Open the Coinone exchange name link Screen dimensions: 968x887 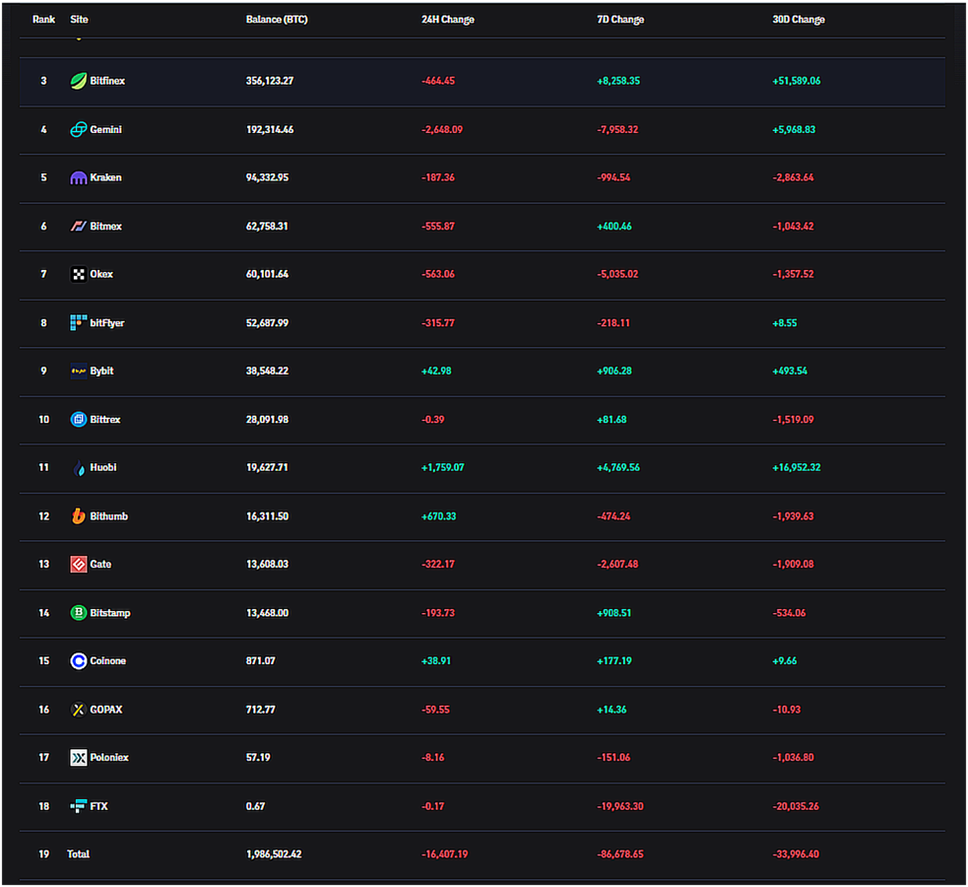(107, 660)
